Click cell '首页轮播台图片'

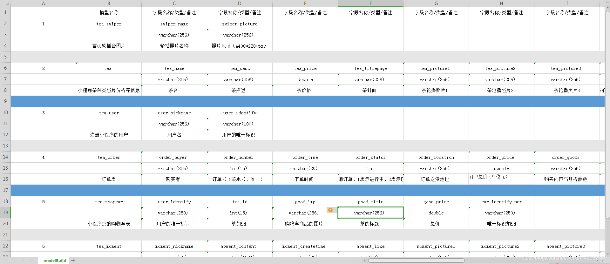tap(109, 46)
